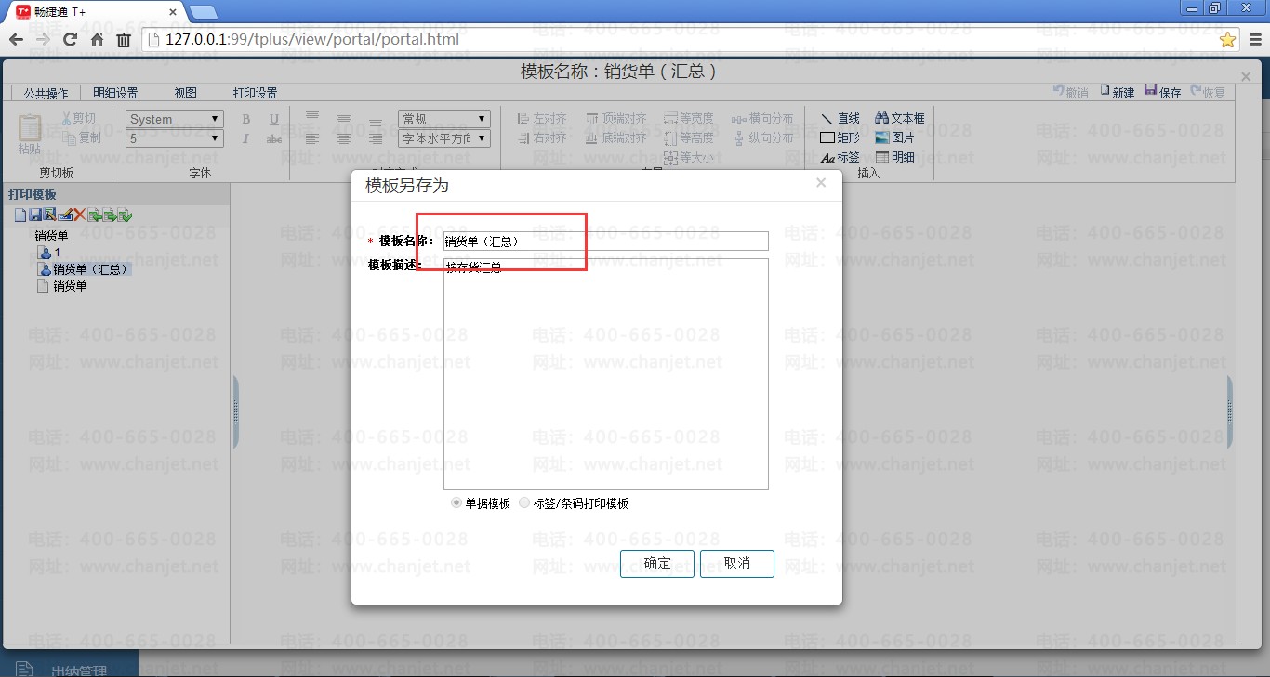The image size is (1270, 677).
Task: Insert a 标签 label element
Action: pos(840,157)
